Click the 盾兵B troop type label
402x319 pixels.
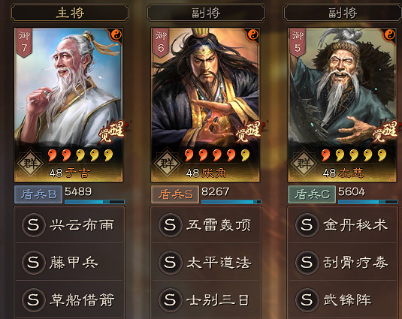point(38,194)
